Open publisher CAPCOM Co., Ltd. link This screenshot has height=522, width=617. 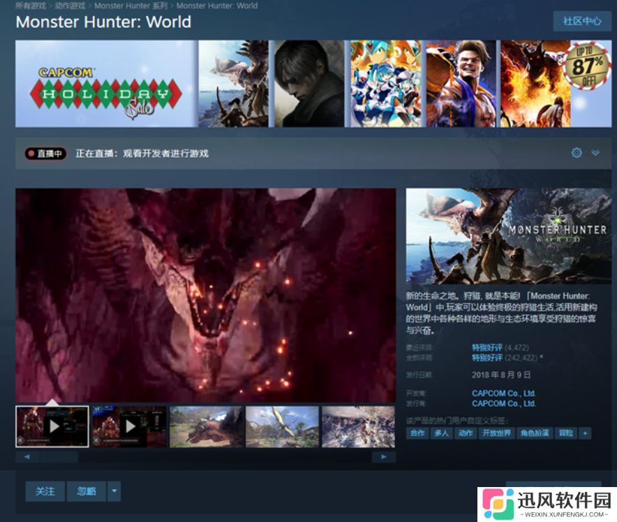(x=504, y=403)
